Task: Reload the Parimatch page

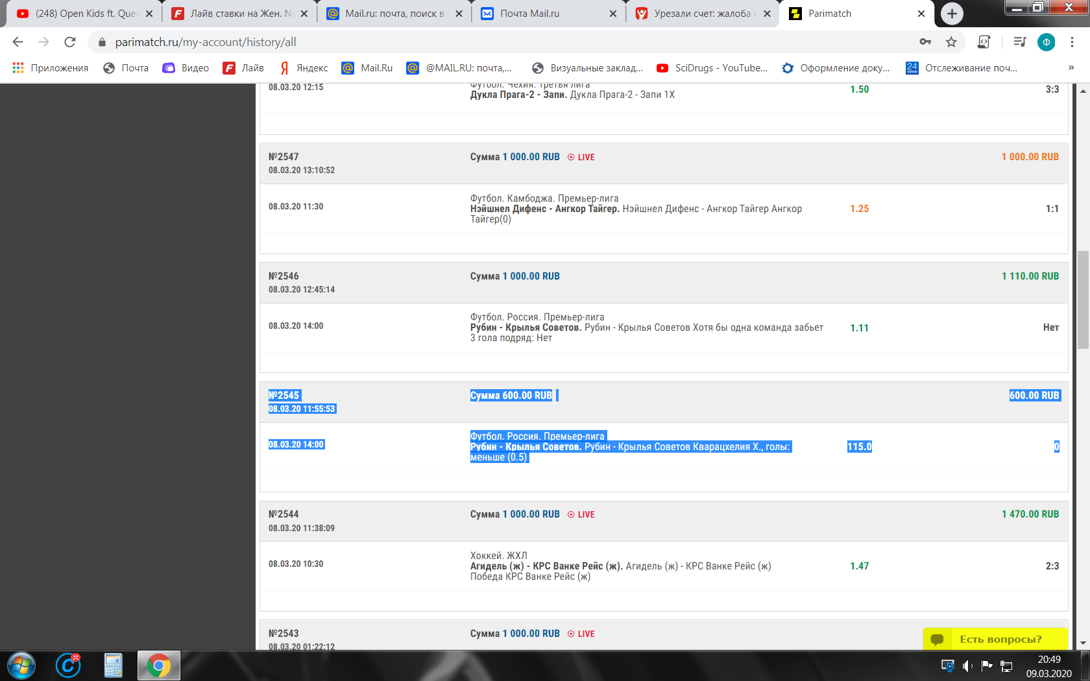Action: [70, 42]
